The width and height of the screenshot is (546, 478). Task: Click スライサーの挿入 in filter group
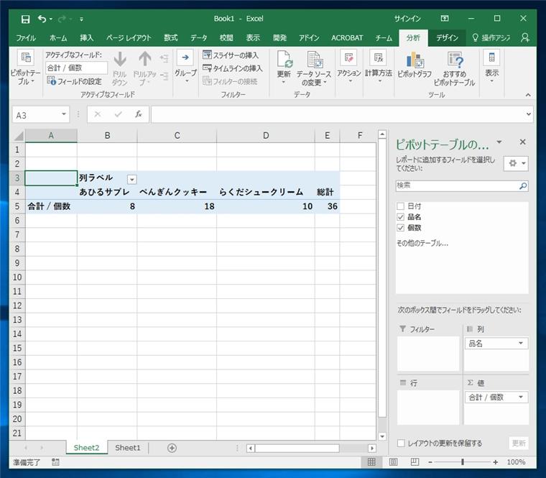click(231, 55)
